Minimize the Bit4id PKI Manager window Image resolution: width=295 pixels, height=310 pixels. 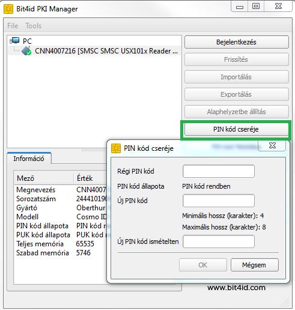click(x=240, y=7)
